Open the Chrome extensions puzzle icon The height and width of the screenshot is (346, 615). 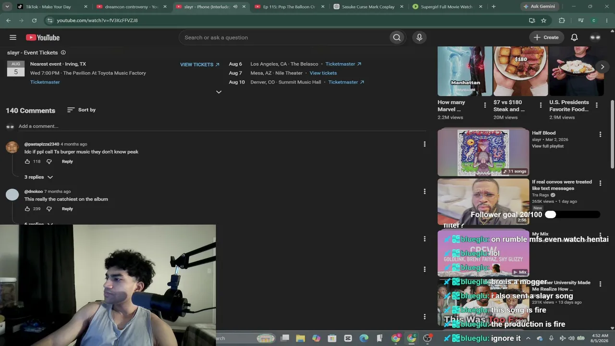point(562,20)
